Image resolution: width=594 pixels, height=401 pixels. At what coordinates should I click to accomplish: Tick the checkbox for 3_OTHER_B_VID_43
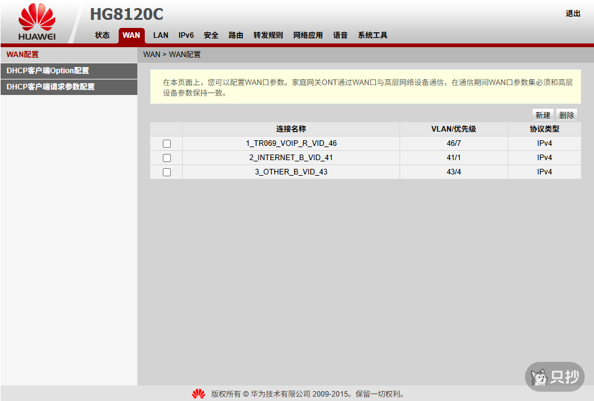coord(167,172)
